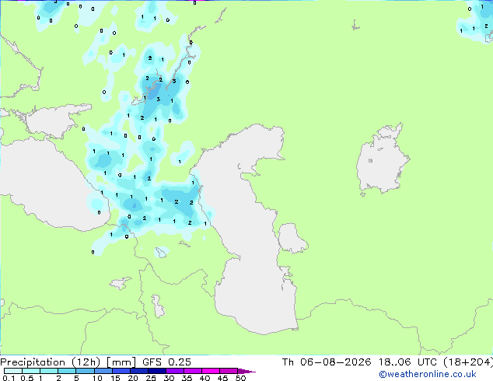Click the 25–30 mm dark blue swatch
Image resolution: width=493 pixels, height=381 pixels.
[x=156, y=371]
